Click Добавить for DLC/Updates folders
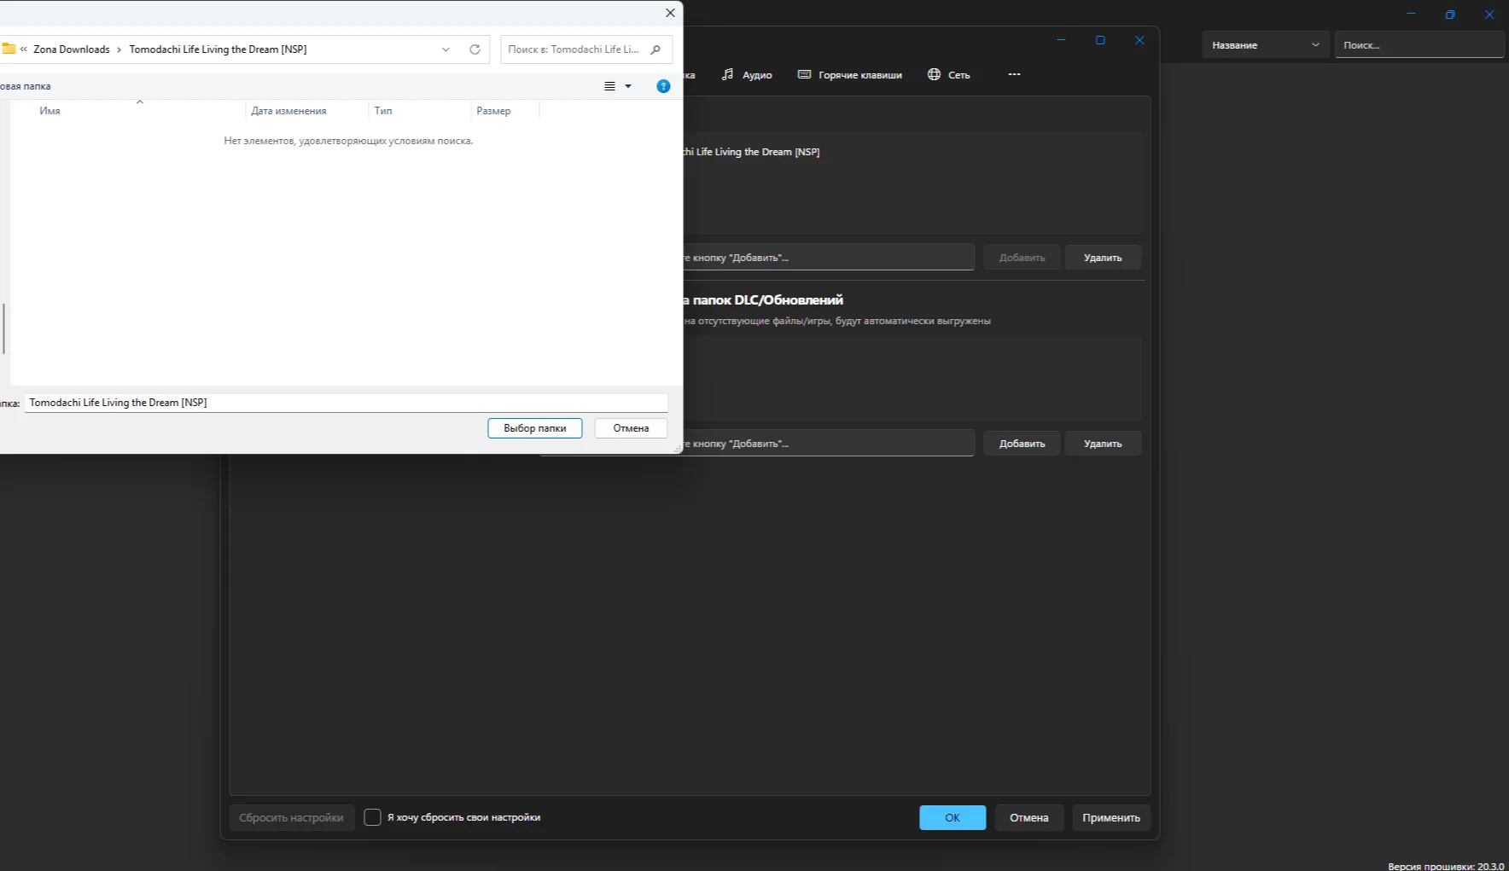Viewport: 1509px width, 871px height. pos(1022,444)
